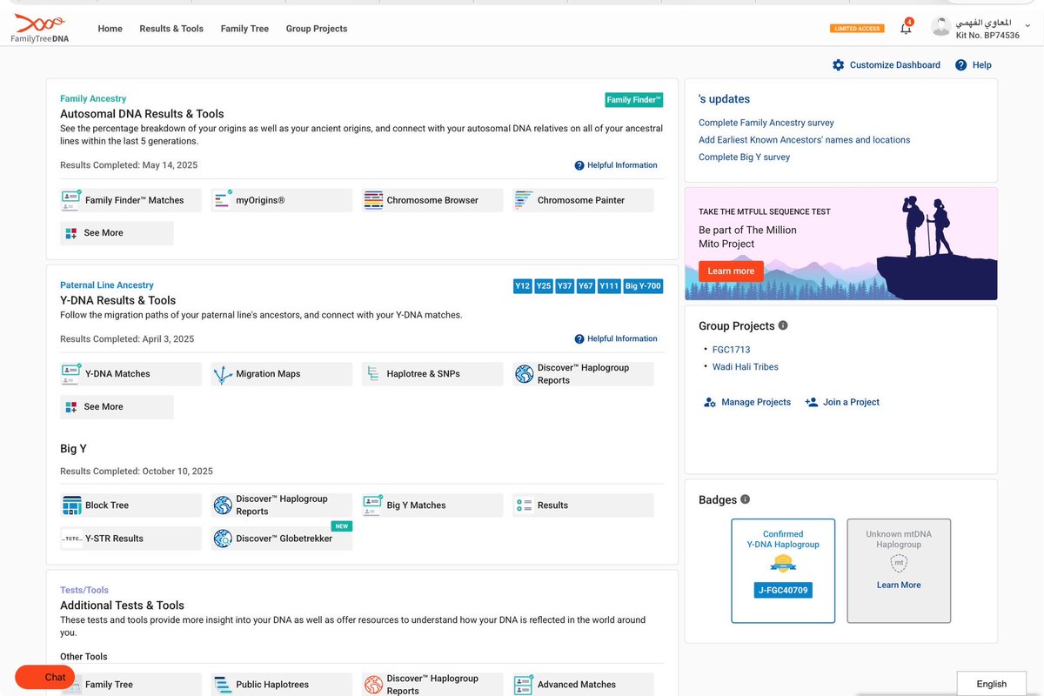Expand See More under Autosomal DNA

tap(117, 233)
